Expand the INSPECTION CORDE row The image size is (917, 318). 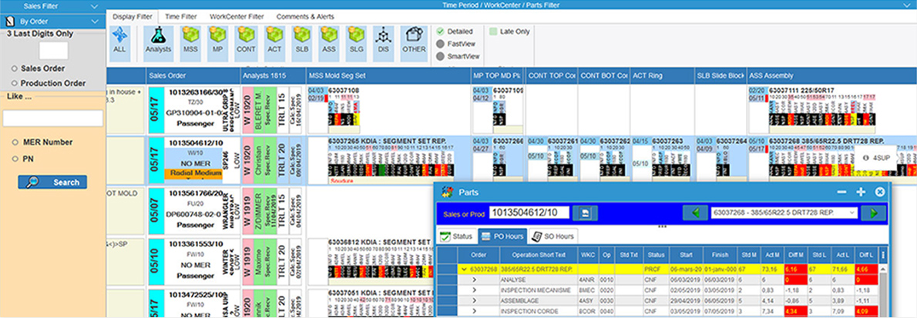coord(474,312)
